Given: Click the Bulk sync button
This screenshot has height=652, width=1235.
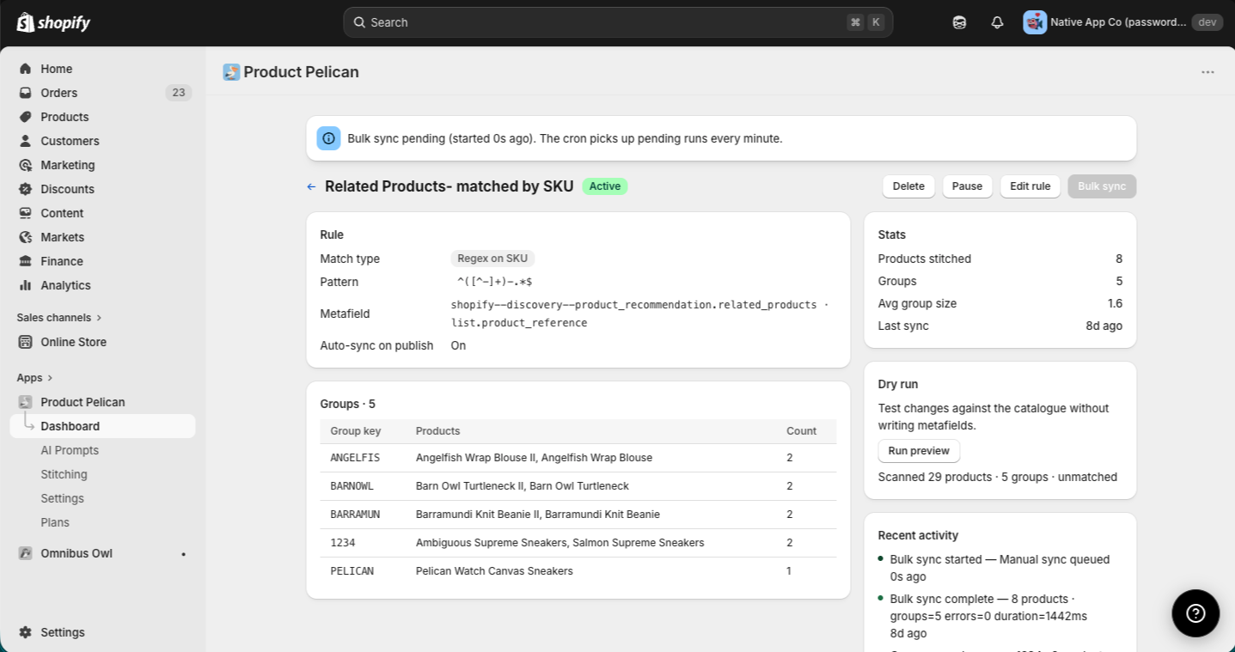Looking at the screenshot, I should [x=1102, y=186].
